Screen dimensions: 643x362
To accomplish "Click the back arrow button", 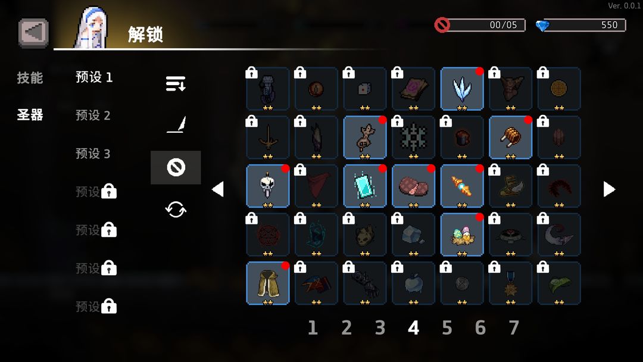I will pos(33,32).
